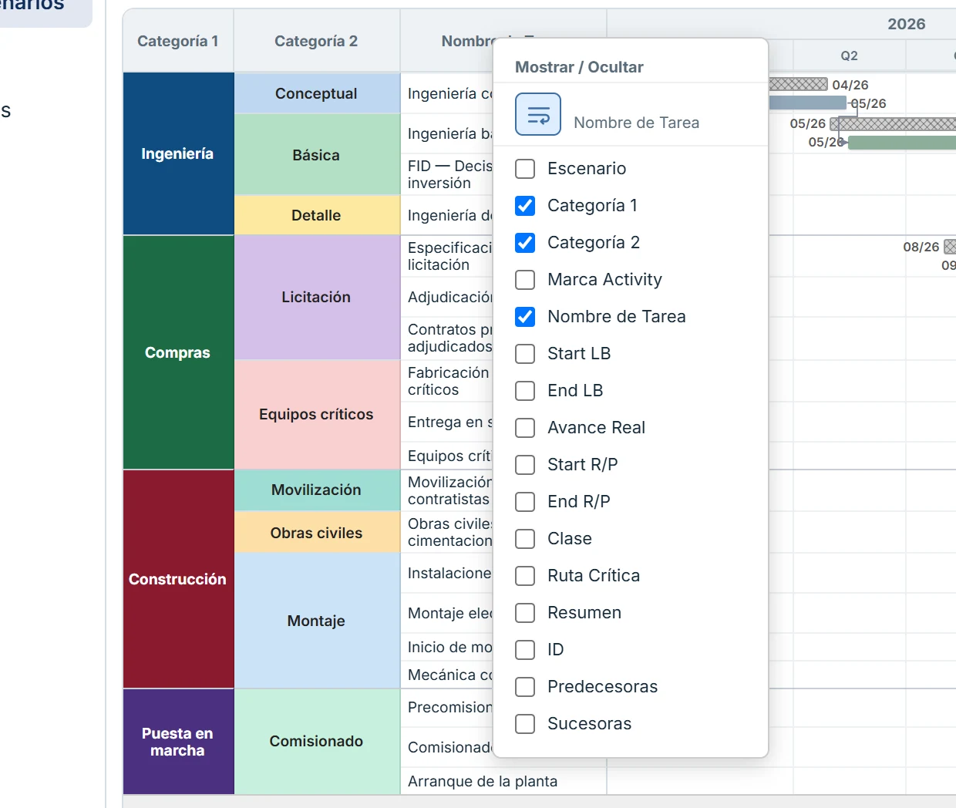Screen dimensions: 956x808
Task: Click the Categoría 1 column header
Action: (x=178, y=41)
